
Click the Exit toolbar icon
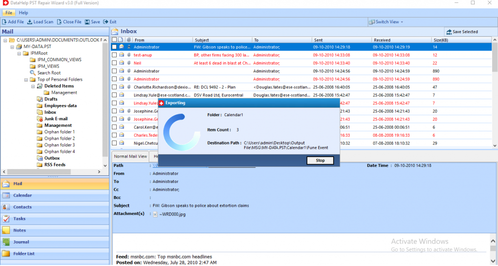106,22
